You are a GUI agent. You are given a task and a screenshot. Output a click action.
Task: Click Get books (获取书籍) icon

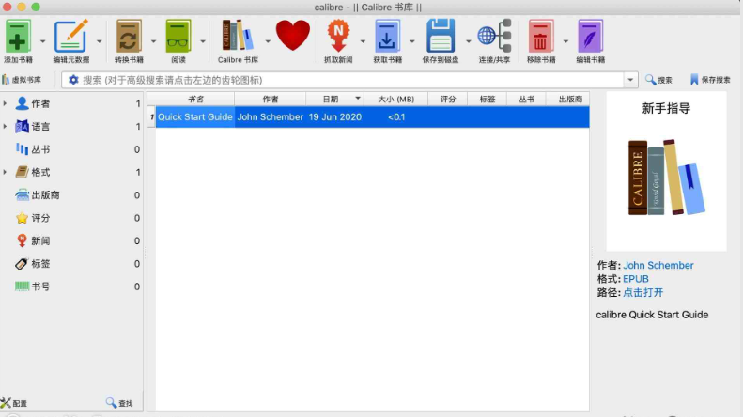tap(387, 36)
